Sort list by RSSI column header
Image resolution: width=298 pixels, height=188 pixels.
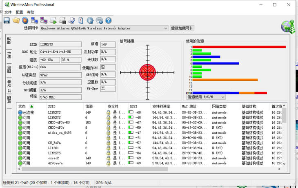tap(139, 106)
